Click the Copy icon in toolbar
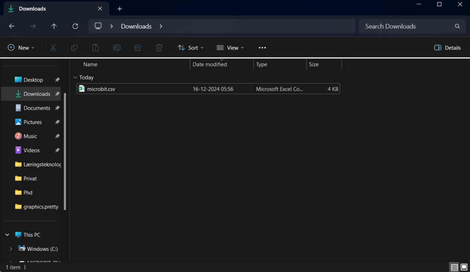Screen dimensions: 470x272 (74, 48)
